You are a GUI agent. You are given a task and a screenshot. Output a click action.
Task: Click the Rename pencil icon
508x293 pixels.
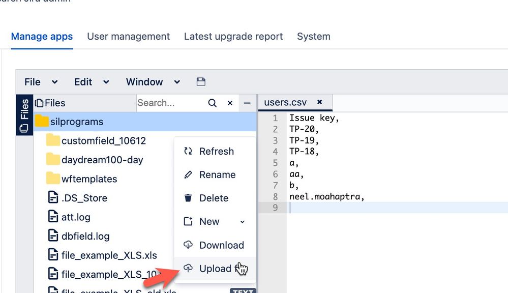tap(188, 174)
